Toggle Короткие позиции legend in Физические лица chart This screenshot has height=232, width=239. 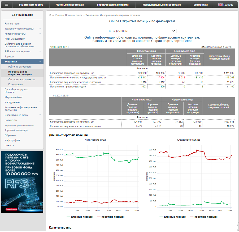coord(111,217)
